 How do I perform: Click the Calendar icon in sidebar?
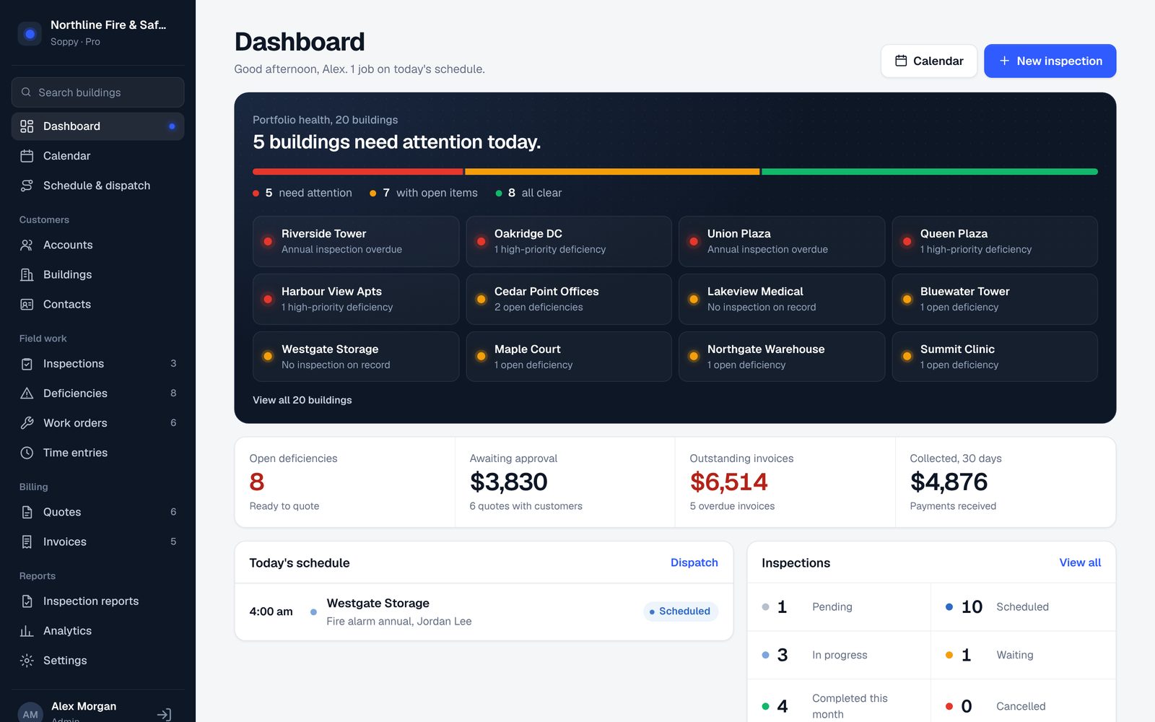27,156
